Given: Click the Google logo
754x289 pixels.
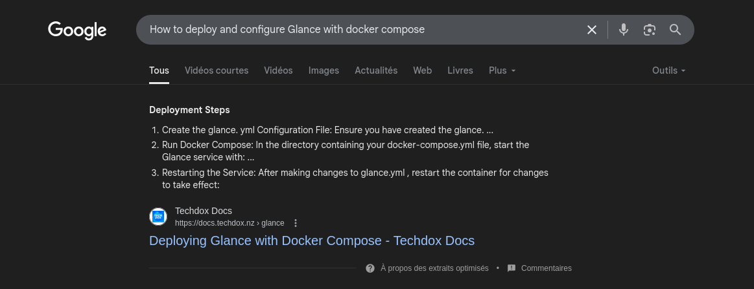Looking at the screenshot, I should pyautogui.click(x=77, y=30).
